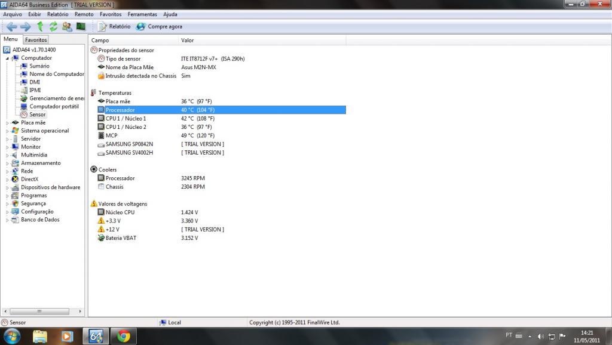The image size is (612, 345).
Task: Click the SAMSUNG SP0842N drive icon
Action: [x=101, y=144]
